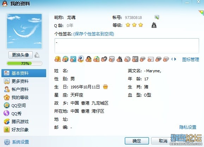
Task: Click the envelope mail service icon
Action: tap(150, 59)
